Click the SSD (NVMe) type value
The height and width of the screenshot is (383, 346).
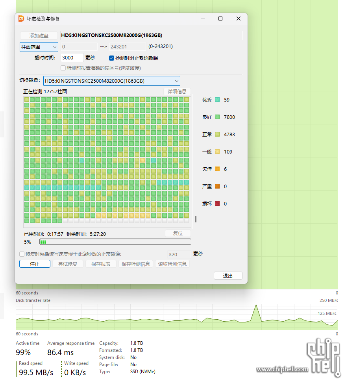[x=143, y=372]
